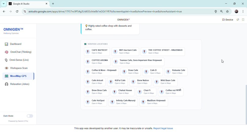247x132 pixels.
Task: Open the Chrome profile avatar
Action: [237, 12]
